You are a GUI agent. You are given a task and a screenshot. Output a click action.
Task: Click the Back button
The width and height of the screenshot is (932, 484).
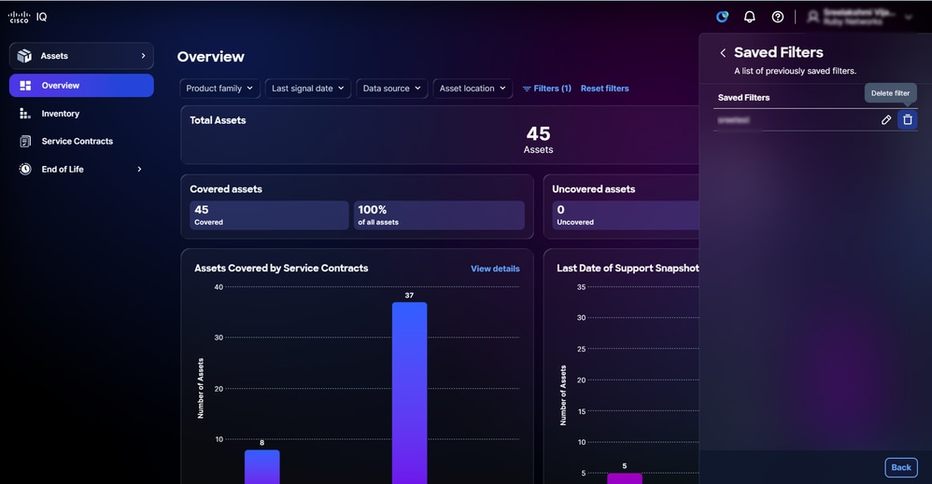coord(900,467)
